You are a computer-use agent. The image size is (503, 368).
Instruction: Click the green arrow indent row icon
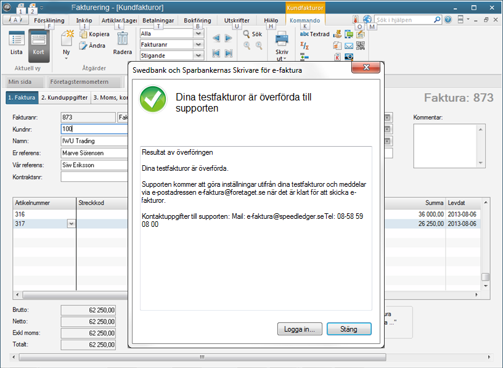[305, 57]
